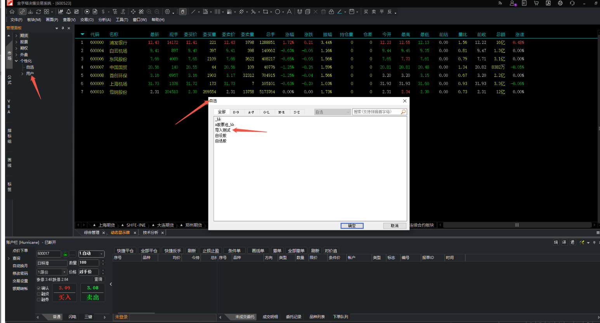Viewport: 600px width, 323px height.
Task: Select the straight line drawing tool
Action: click(193, 12)
